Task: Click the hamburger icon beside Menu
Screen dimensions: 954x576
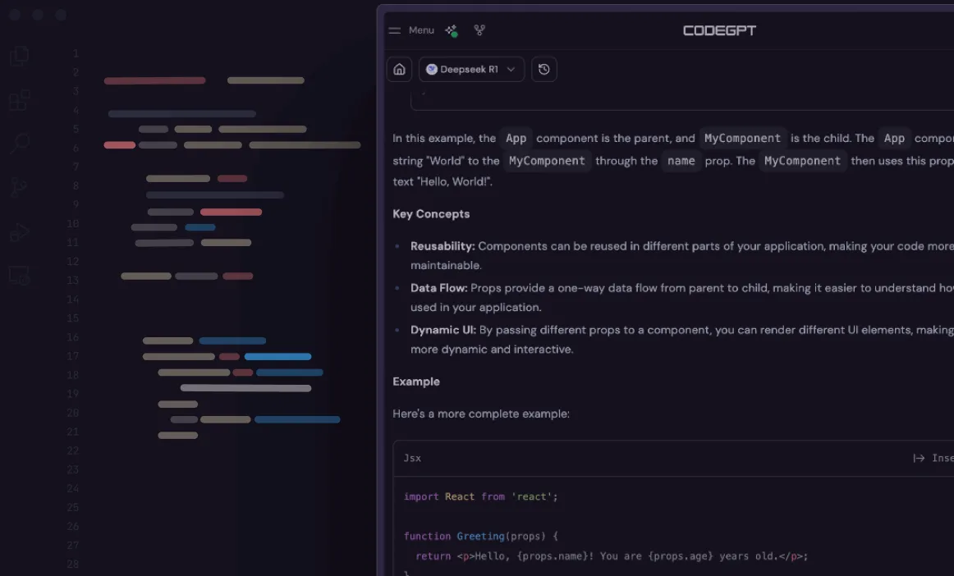Action: pyautogui.click(x=395, y=30)
